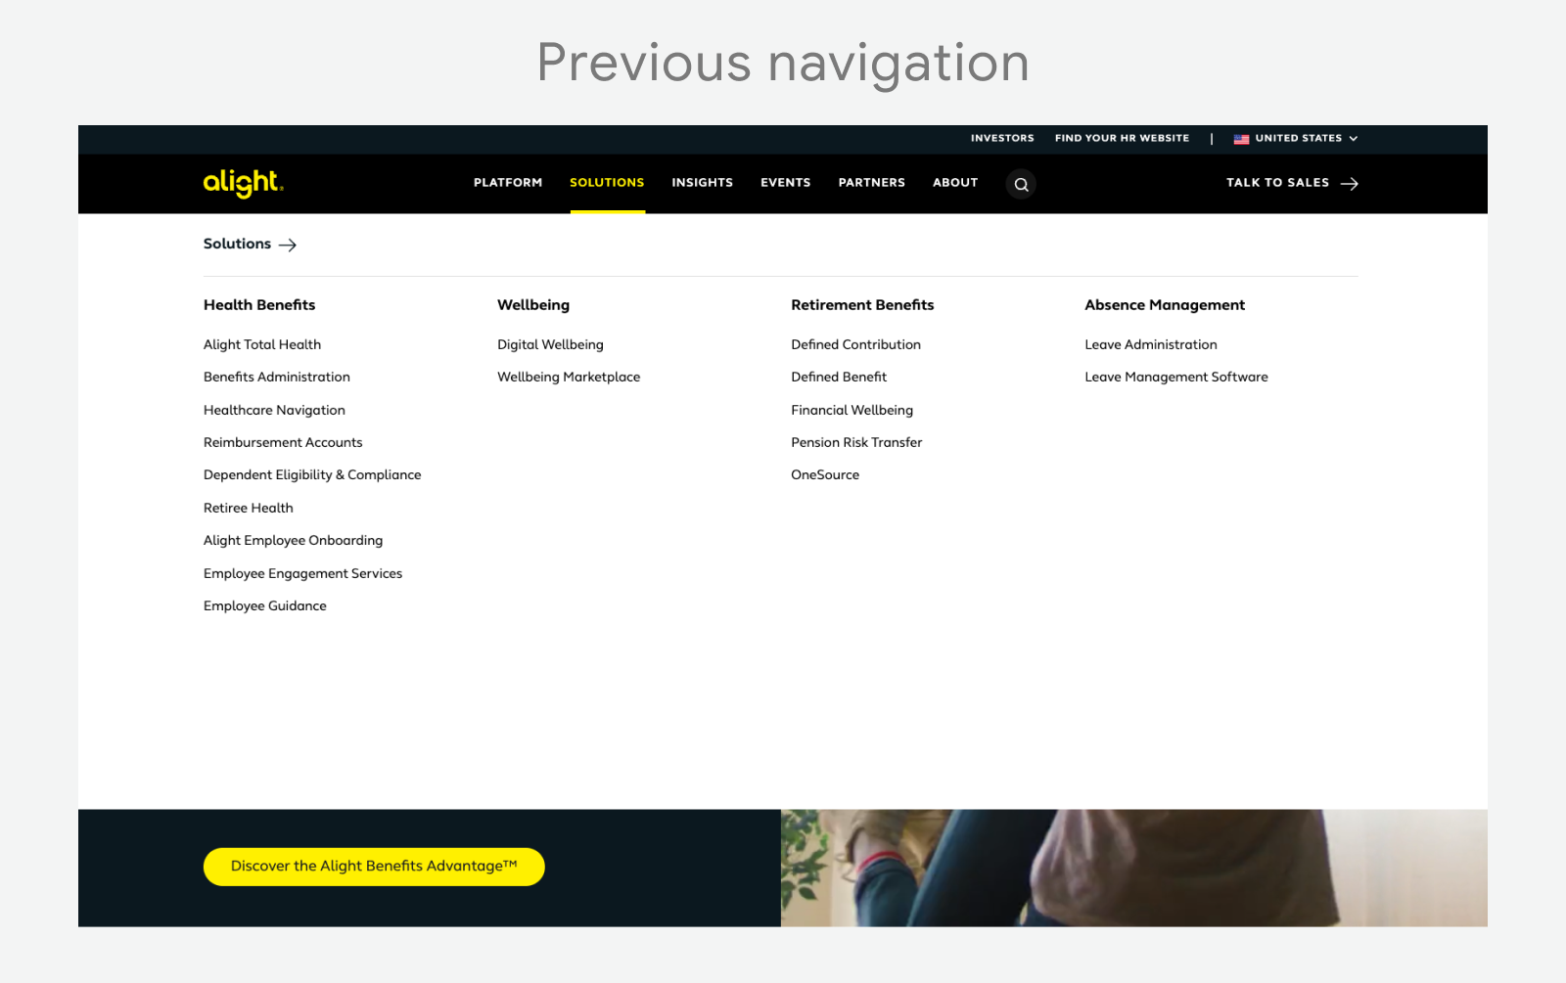The height and width of the screenshot is (983, 1566).
Task: Click the United States flag icon
Action: click(x=1241, y=139)
